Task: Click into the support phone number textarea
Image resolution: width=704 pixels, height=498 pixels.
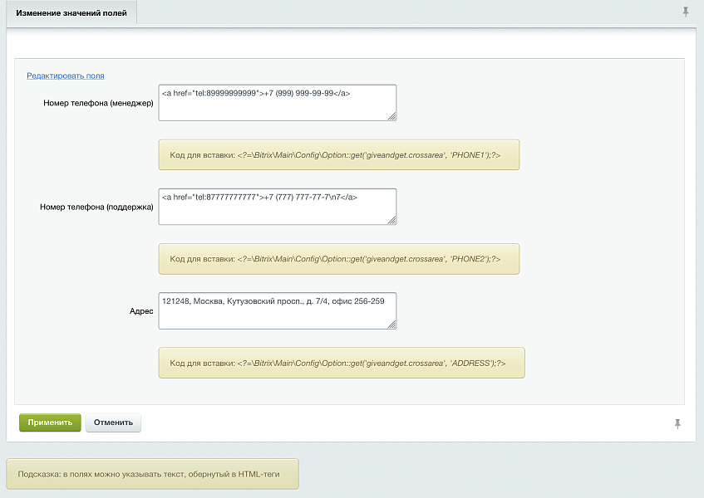Action: point(276,206)
